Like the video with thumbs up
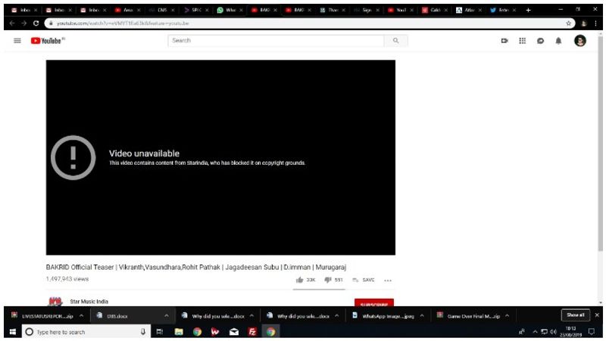This screenshot has width=606, height=341. [x=301, y=280]
